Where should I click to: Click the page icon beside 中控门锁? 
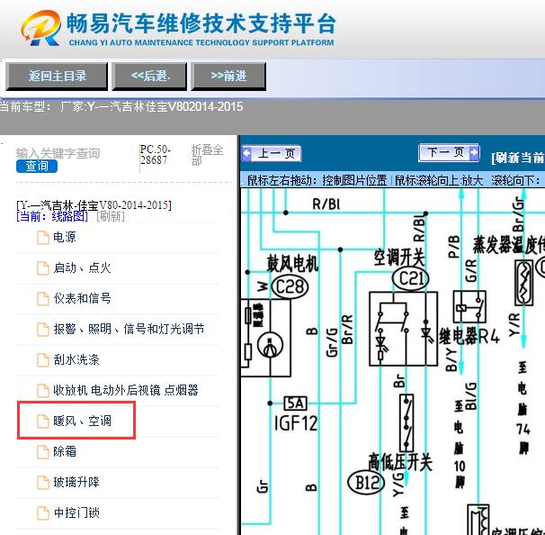click(x=43, y=513)
